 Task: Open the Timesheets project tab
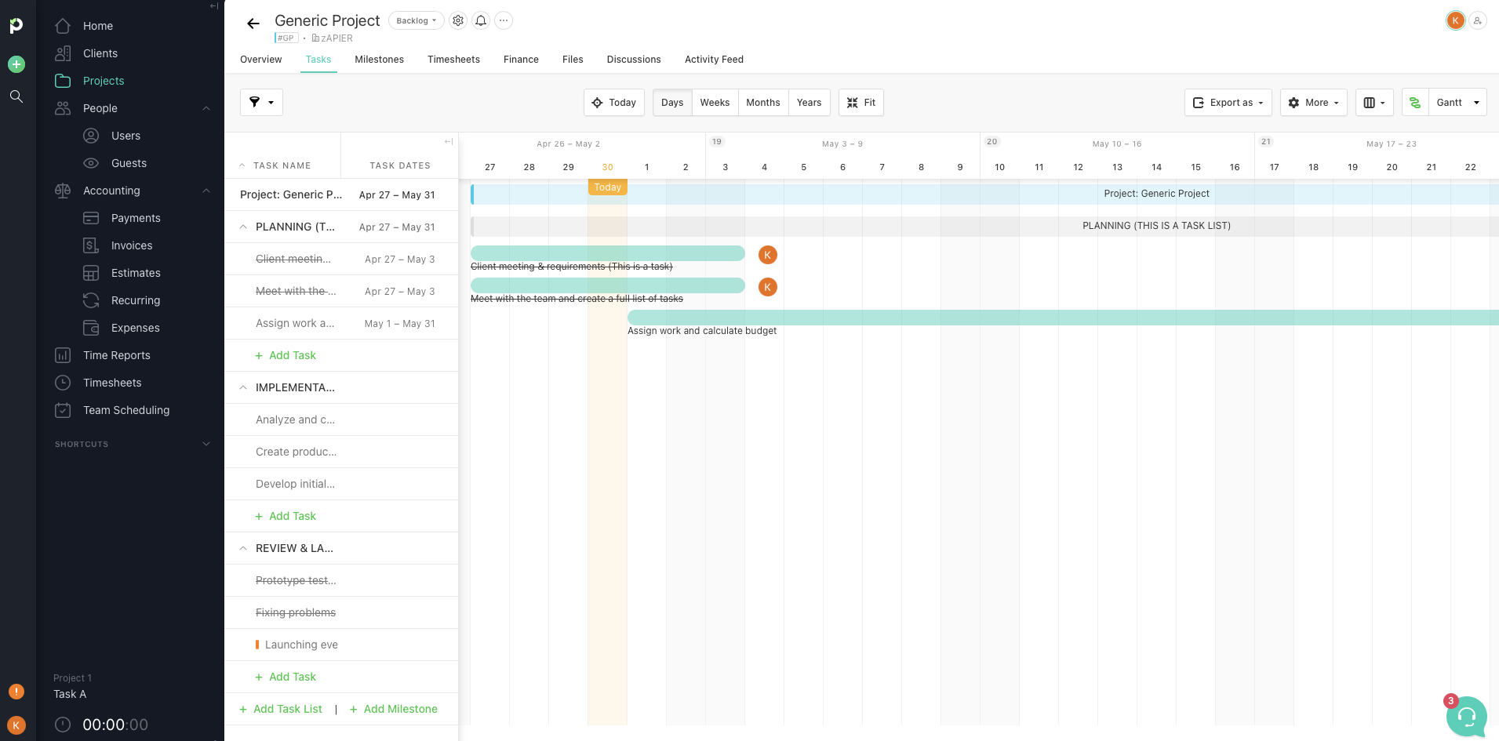coord(453,60)
